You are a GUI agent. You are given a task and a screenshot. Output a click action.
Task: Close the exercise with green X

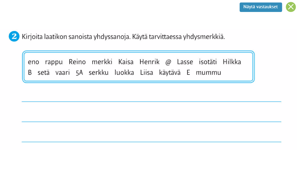(x=291, y=7)
